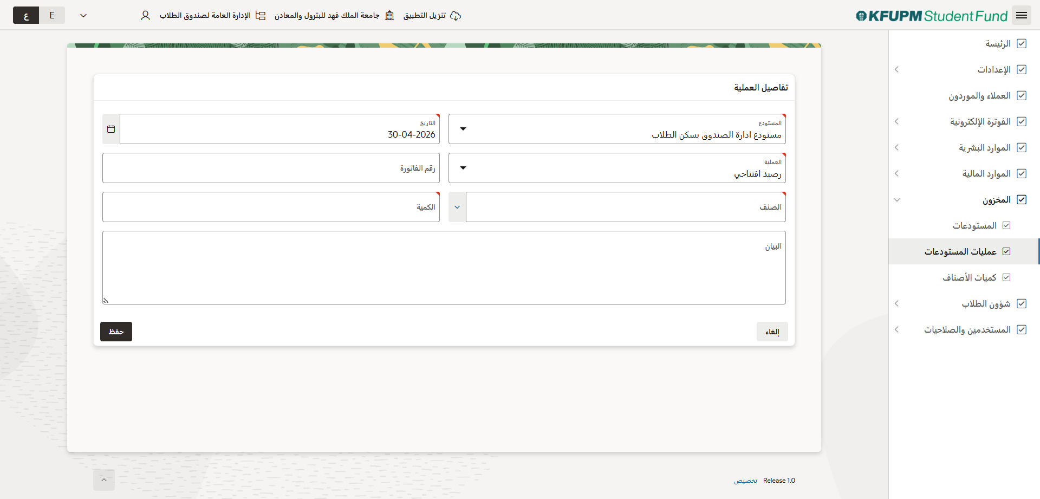
Task: Click the كميات الأصناف submenu icon
Action: point(1006,277)
